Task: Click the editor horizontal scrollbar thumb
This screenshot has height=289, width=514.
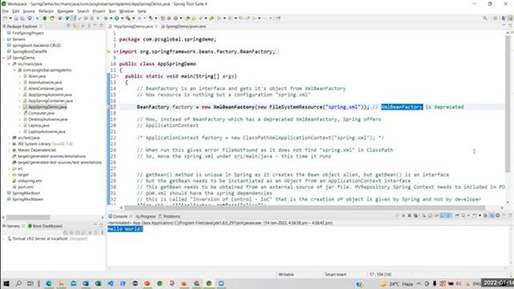Action: [x=304, y=208]
